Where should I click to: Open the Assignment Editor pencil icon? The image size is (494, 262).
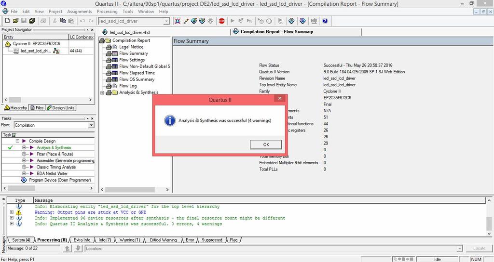coord(186,21)
